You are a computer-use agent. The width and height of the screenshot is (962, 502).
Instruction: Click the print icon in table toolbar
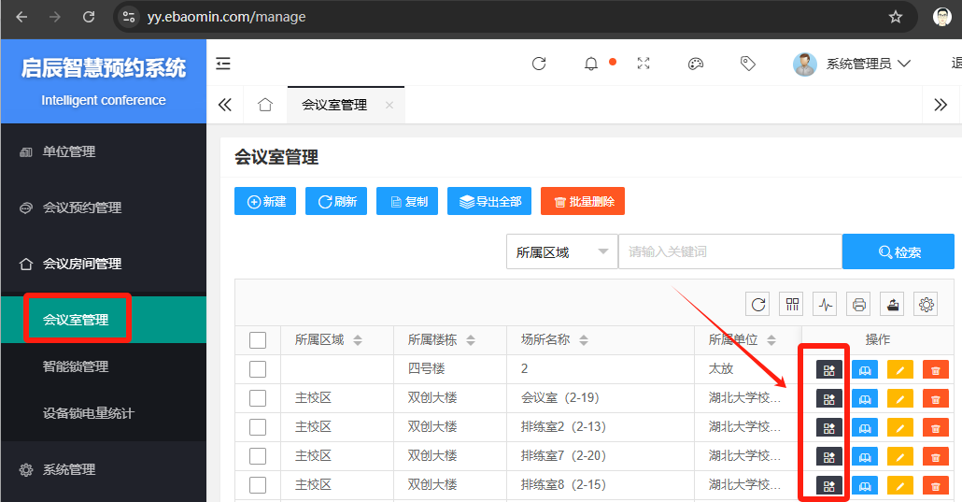point(859,304)
